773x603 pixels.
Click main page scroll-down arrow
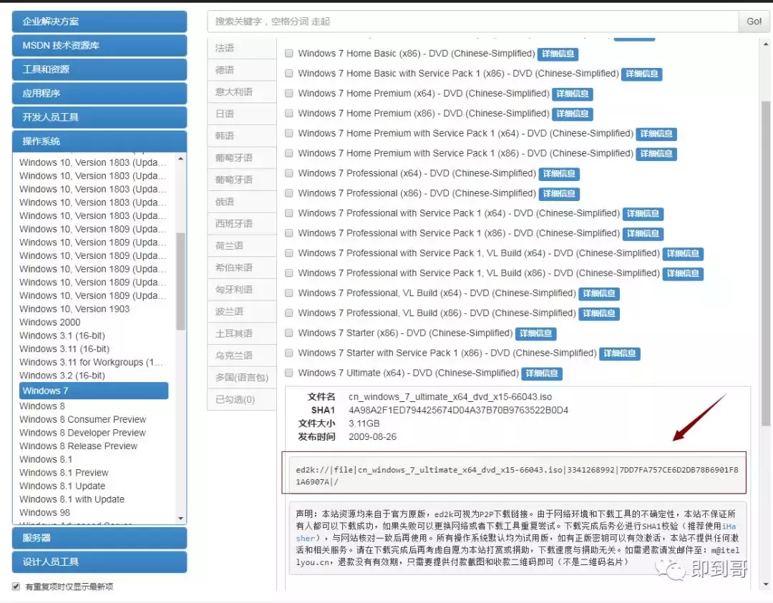766,585
